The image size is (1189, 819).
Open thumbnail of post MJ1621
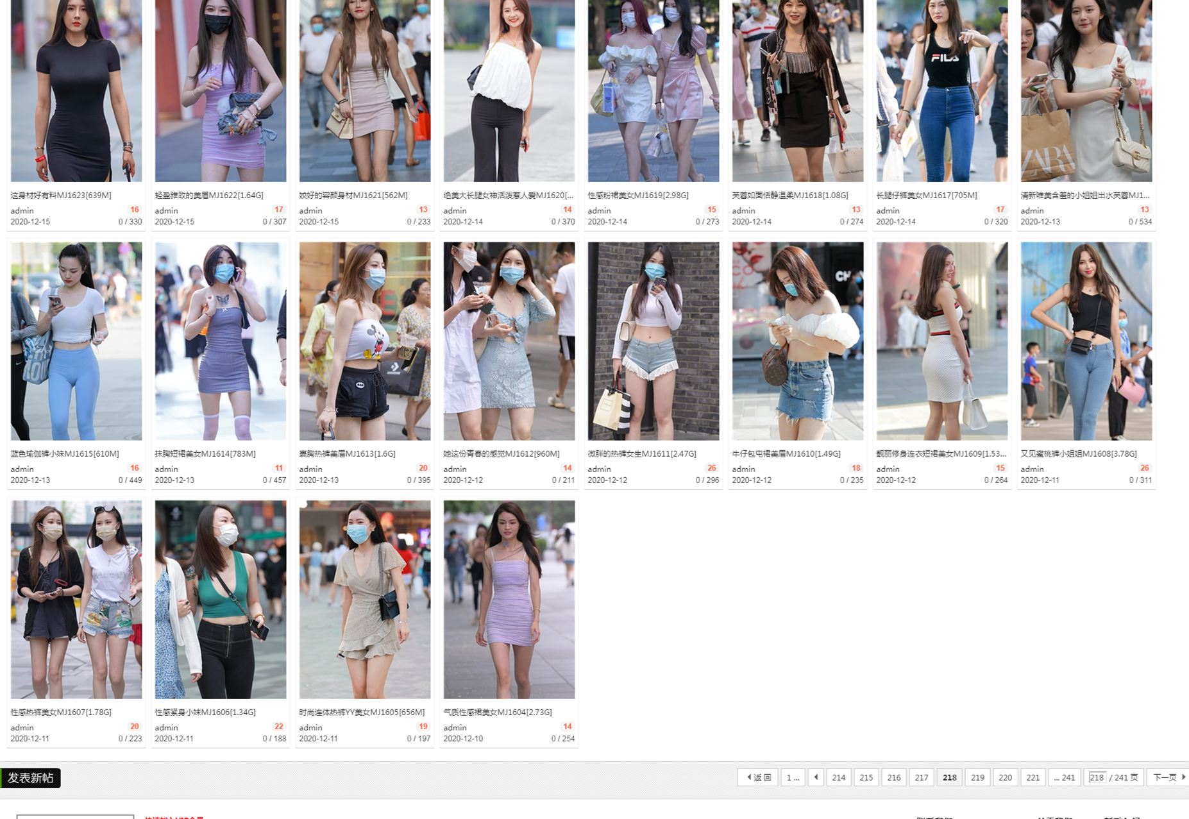[365, 90]
